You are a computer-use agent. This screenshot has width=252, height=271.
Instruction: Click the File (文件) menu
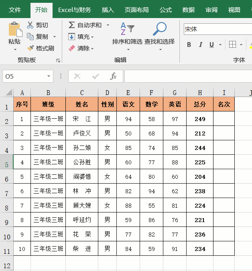point(15,10)
